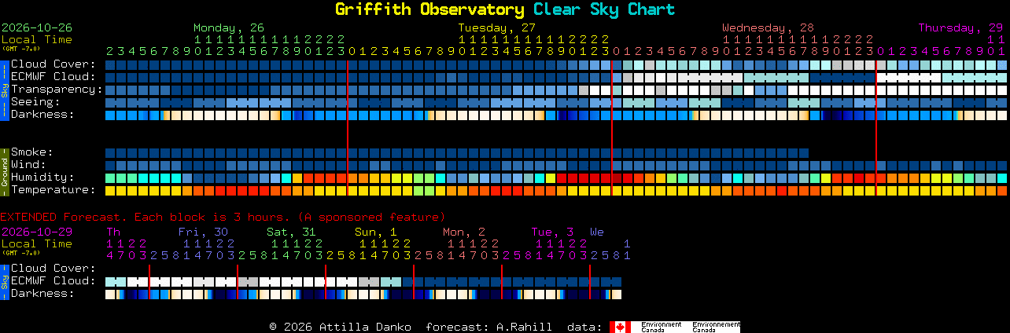Click the first block of the Smoke row
1010x333 pixels.
click(110, 152)
